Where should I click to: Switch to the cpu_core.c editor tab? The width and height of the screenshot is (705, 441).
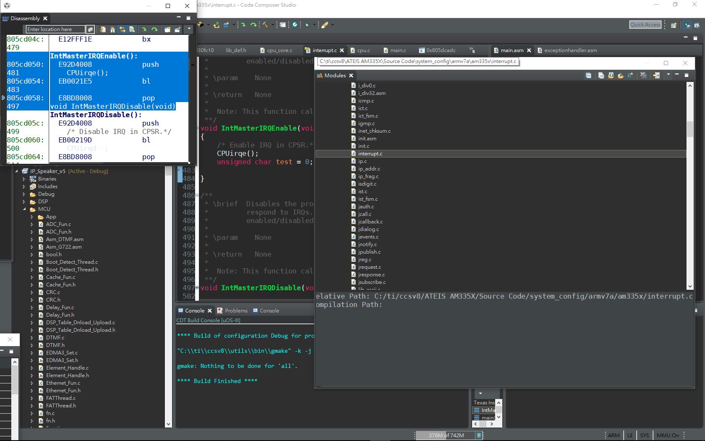[279, 50]
